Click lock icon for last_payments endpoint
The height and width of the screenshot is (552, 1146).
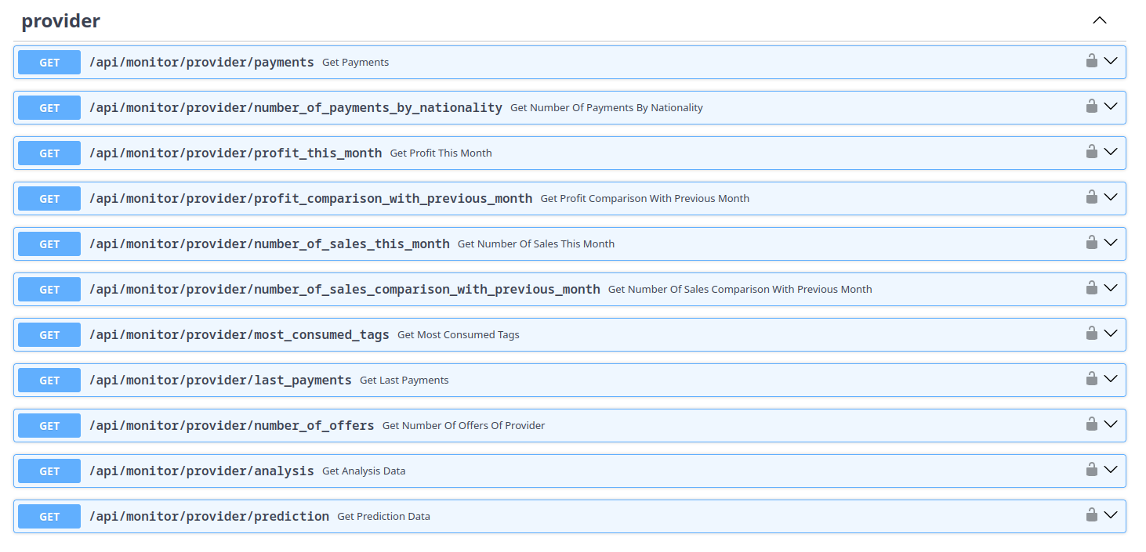point(1092,379)
